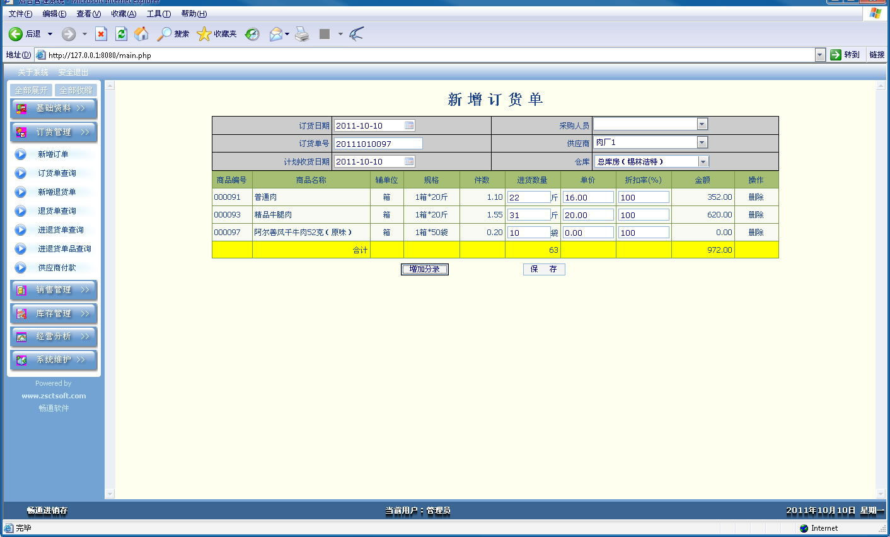Open the 编辑(E) menu
This screenshot has width=890, height=537.
pyautogui.click(x=54, y=14)
